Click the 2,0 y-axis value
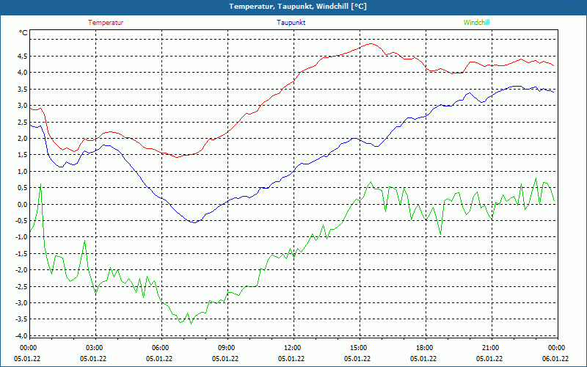This screenshot has width=587, height=367. click(x=22, y=138)
